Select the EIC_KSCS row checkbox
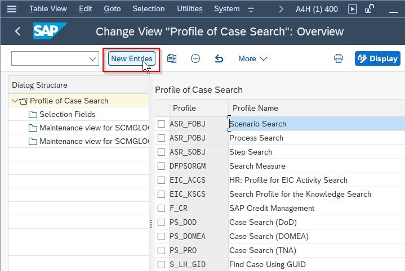This screenshot has height=271, width=405. [161, 194]
